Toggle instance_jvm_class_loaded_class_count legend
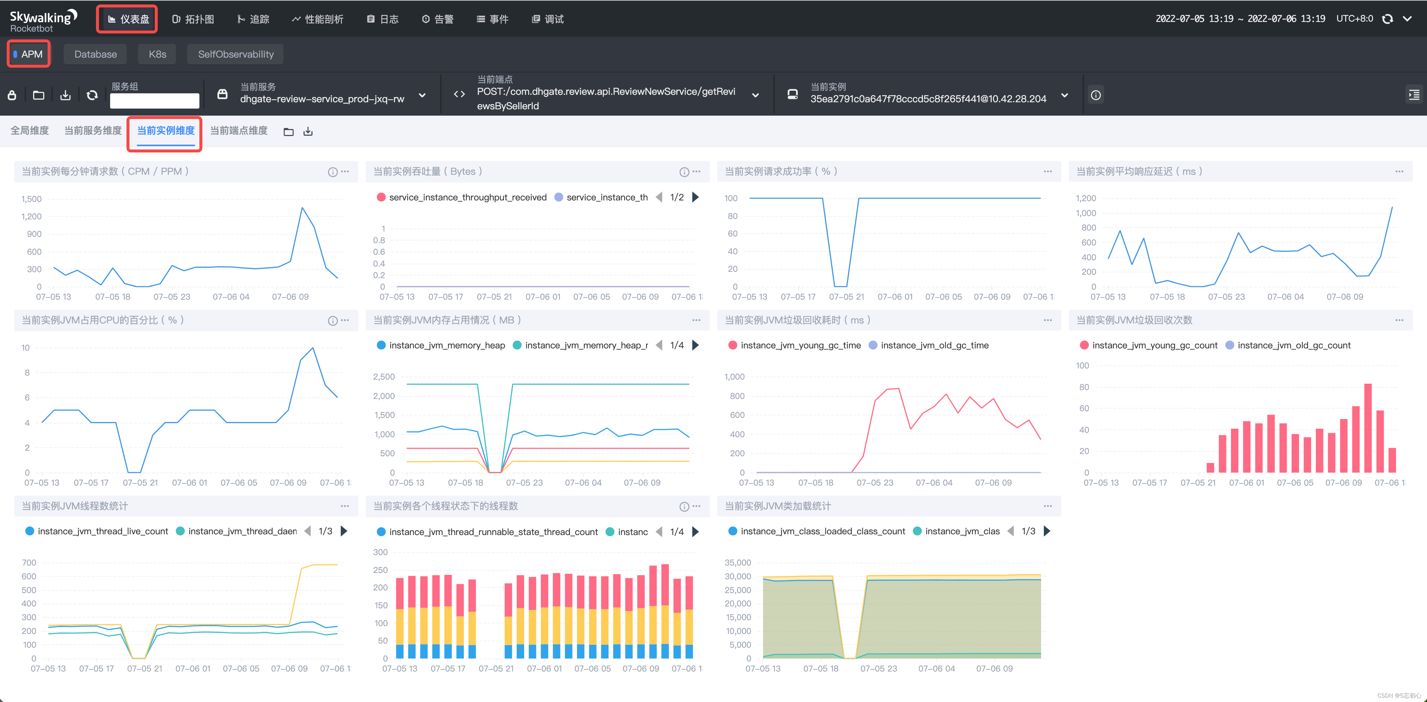 (817, 531)
